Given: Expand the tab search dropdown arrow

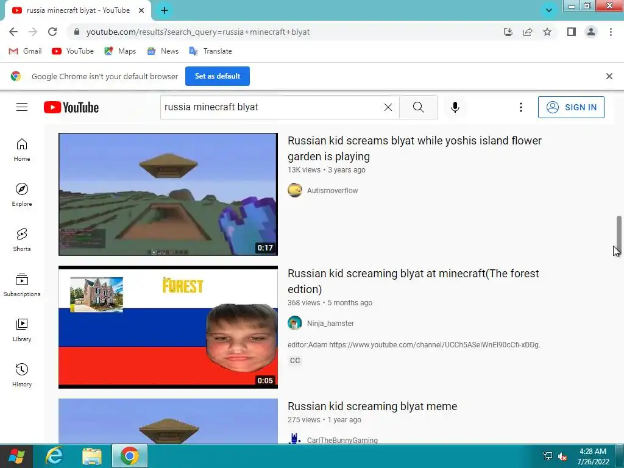Looking at the screenshot, I should tap(549, 10).
